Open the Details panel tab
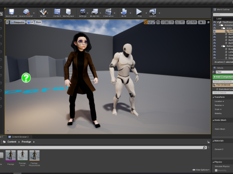Screen dimensions: 233x174 coord(218,68)
